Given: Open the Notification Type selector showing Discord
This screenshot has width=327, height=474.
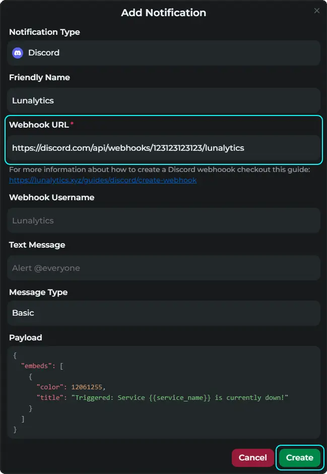Looking at the screenshot, I should coord(163,52).
